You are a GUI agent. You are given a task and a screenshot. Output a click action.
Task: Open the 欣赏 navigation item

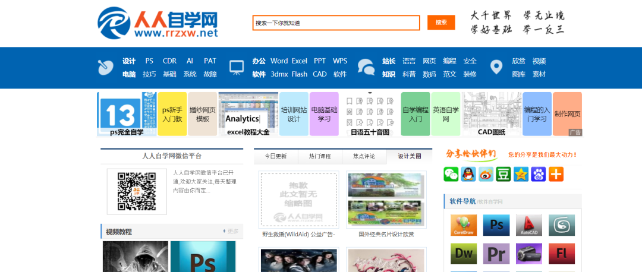[x=519, y=61]
